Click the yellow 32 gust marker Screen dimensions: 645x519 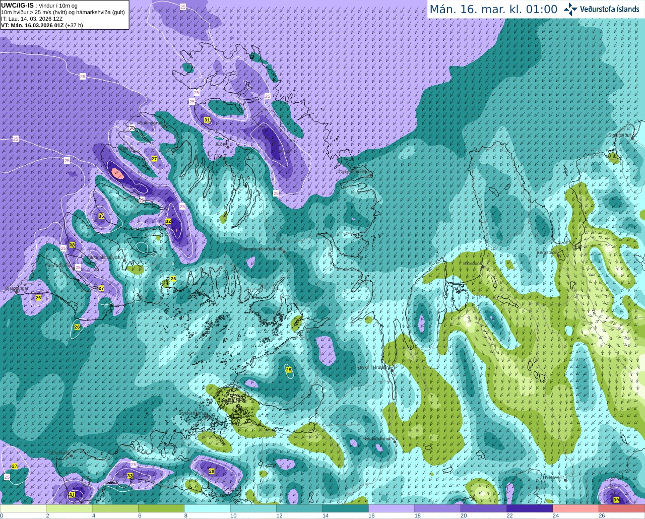click(168, 221)
